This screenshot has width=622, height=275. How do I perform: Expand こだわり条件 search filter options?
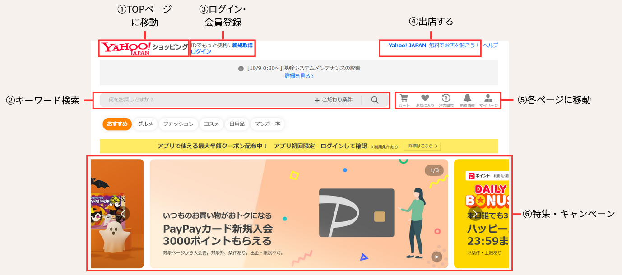click(334, 100)
